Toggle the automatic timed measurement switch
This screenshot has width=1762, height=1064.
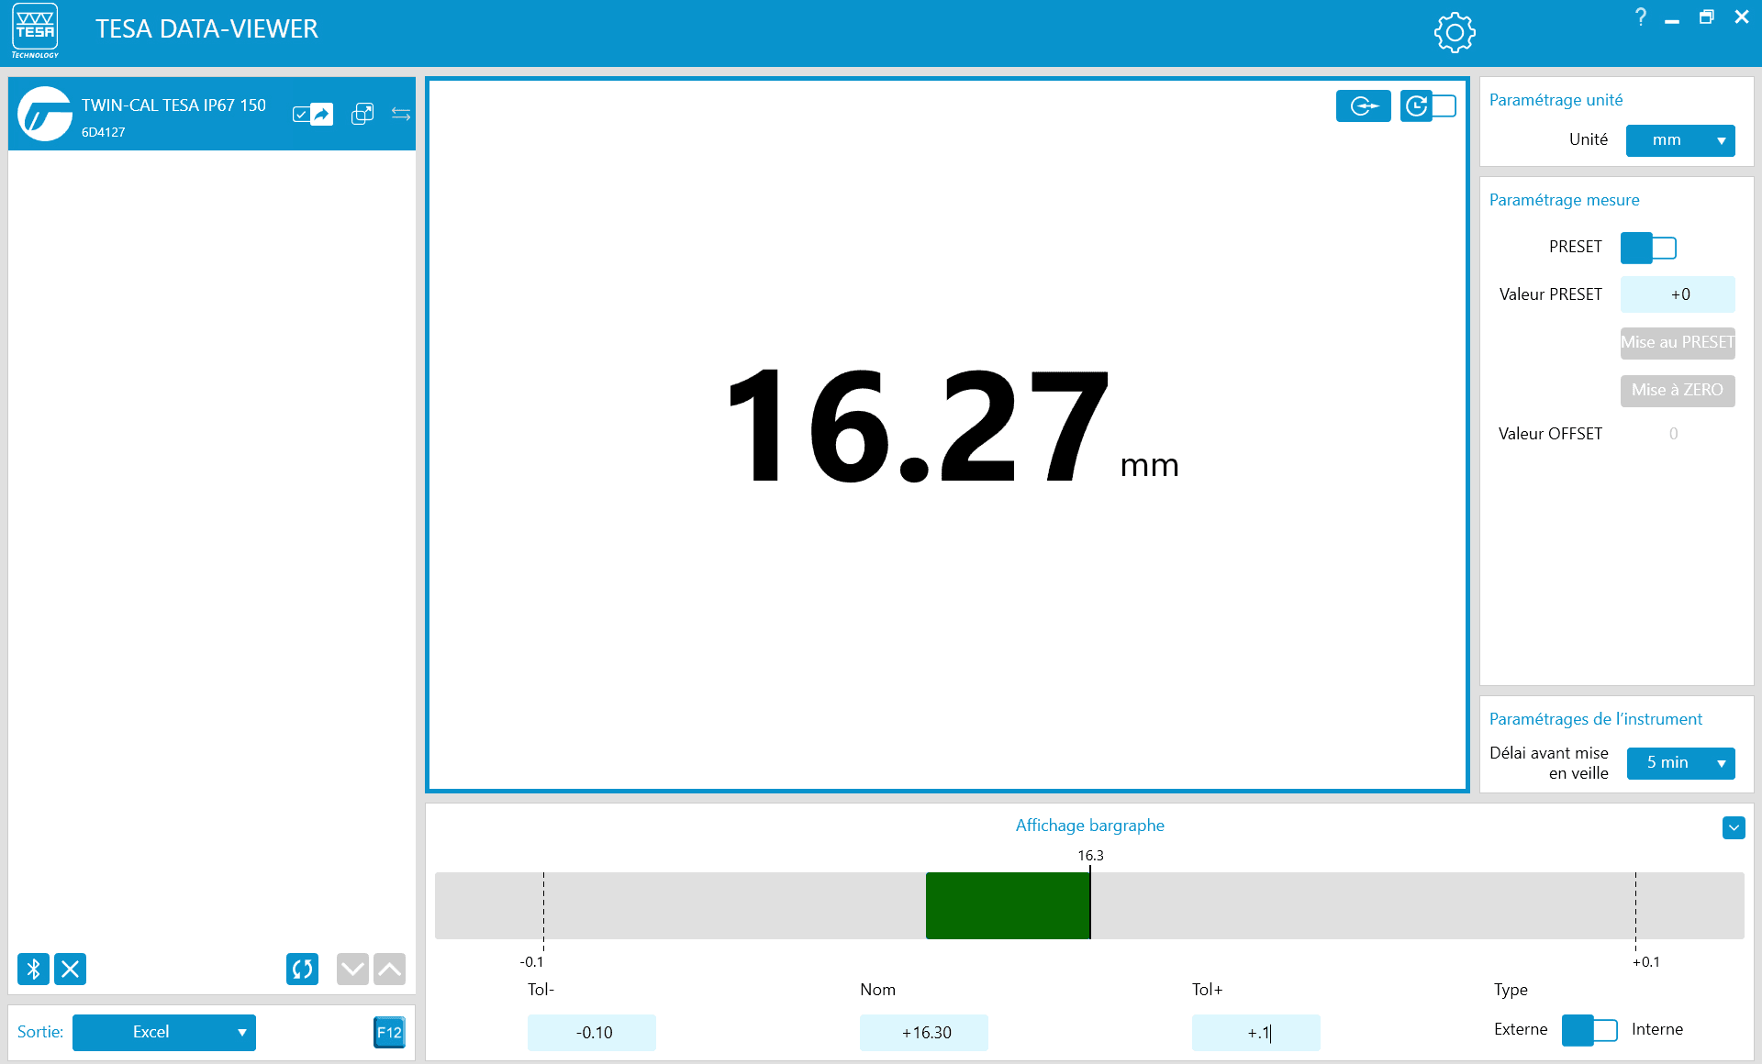[x=1429, y=105]
